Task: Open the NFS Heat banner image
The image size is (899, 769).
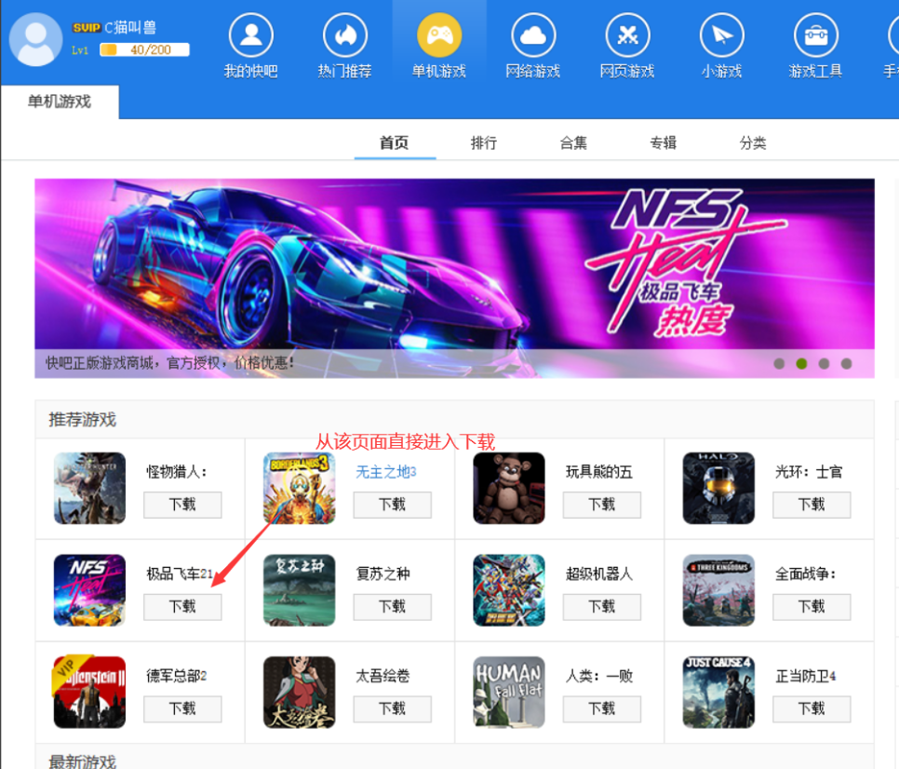Action: [454, 278]
